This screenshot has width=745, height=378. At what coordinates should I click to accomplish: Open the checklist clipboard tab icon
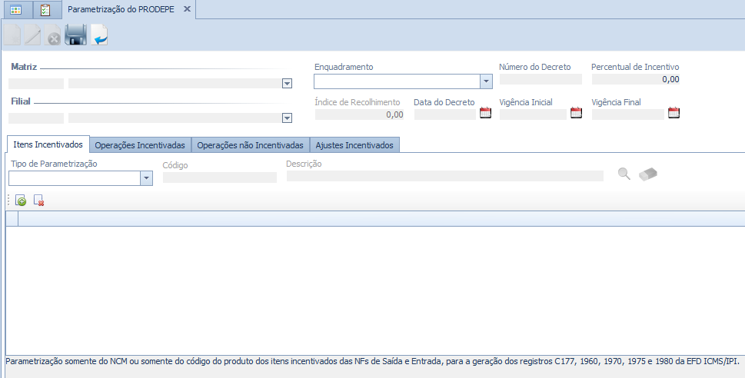click(45, 9)
